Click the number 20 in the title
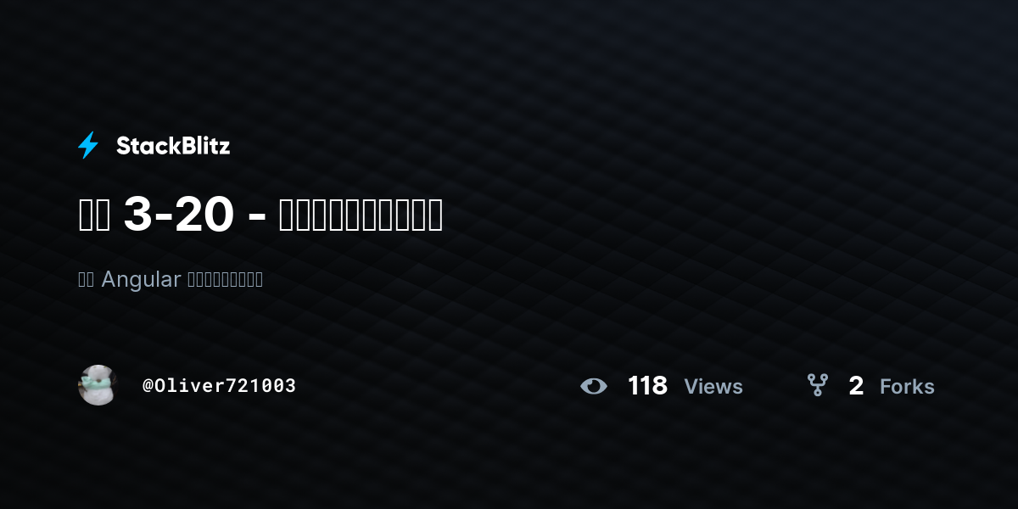 pos(204,215)
